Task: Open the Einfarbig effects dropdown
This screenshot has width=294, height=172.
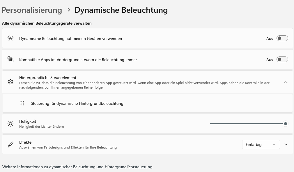Action: [x=261, y=144]
